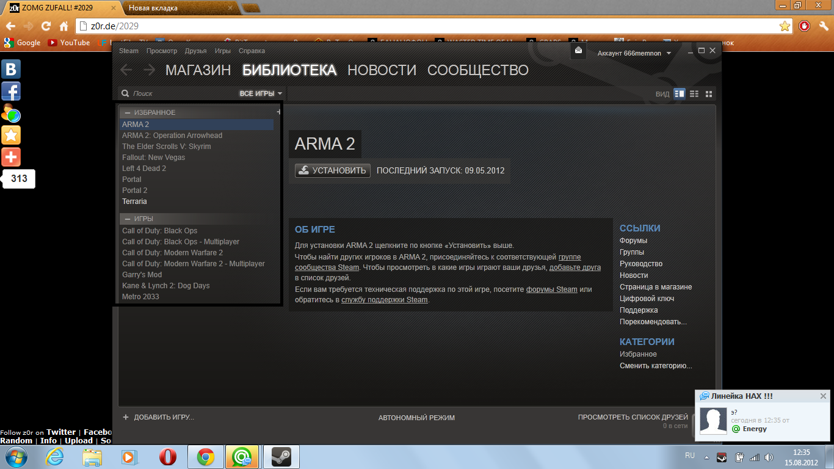Go to НОВОСТИ tab
834x469 pixels.
382,70
